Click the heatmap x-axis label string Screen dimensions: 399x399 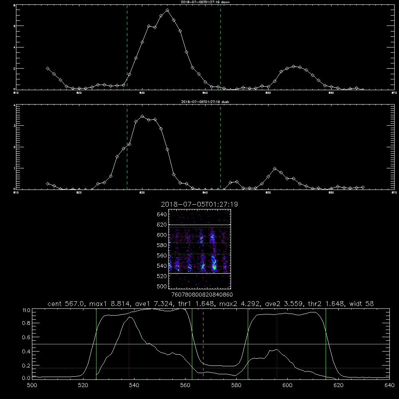tap(202, 294)
